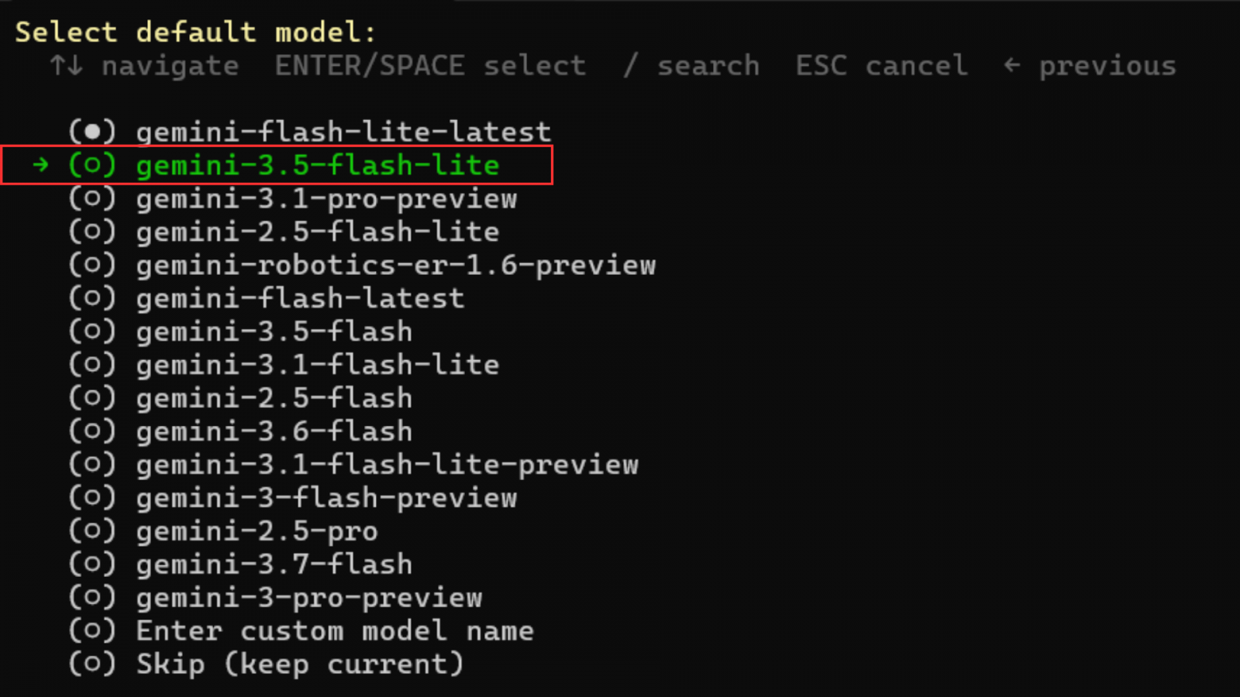Choose gemini-3.7-flash option
Viewport: 1240px width, 697px height.
240,565
